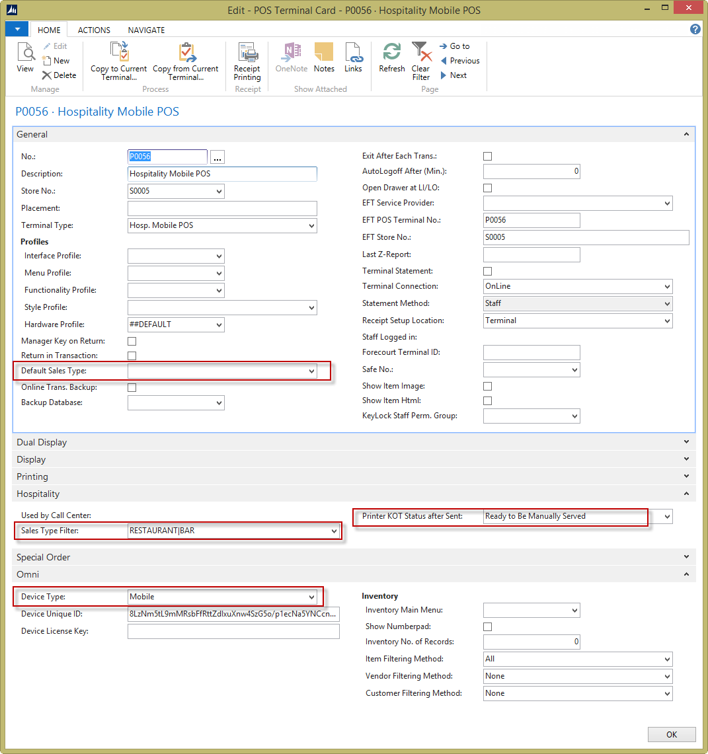The image size is (708, 754).
Task: Click the Copy to Current Terminal icon
Action: click(x=119, y=53)
